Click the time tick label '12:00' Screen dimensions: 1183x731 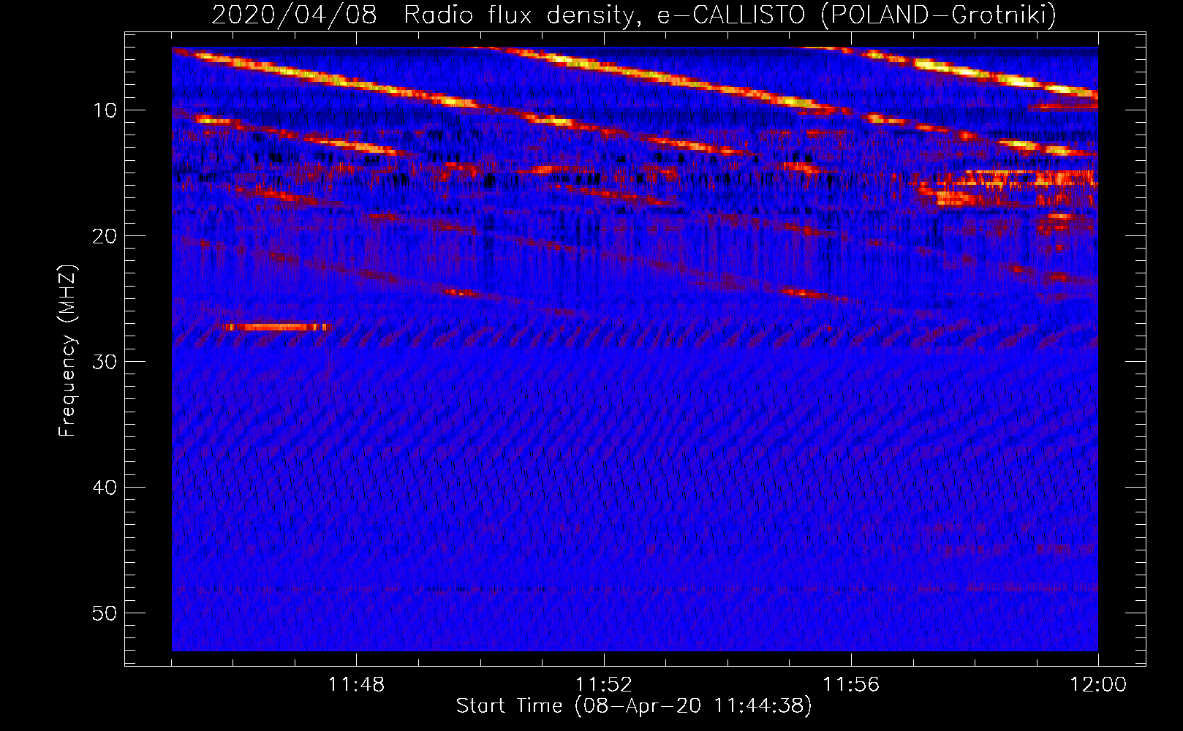coord(1098,684)
